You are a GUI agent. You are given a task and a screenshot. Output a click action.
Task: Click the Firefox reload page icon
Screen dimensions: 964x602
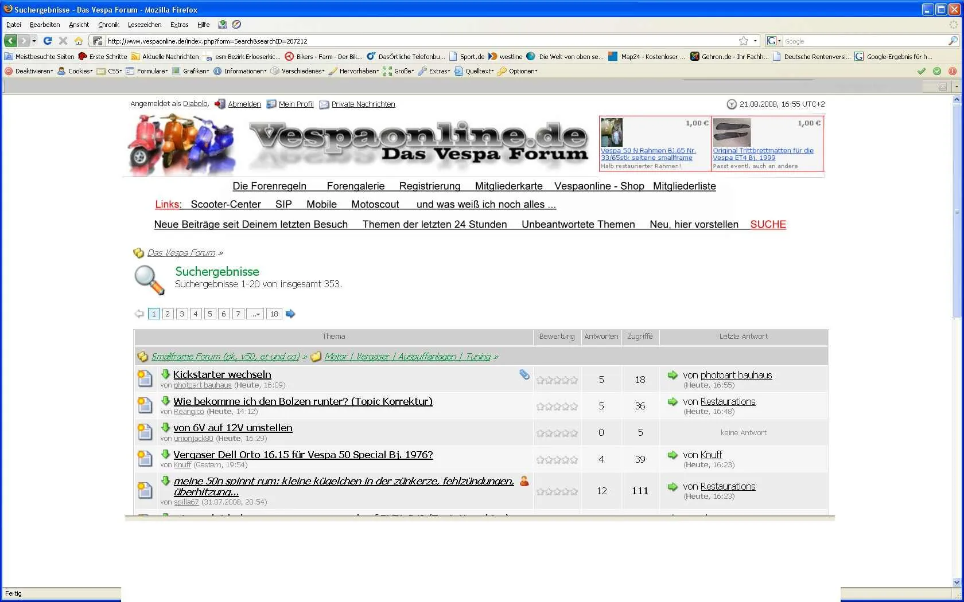[x=48, y=41]
